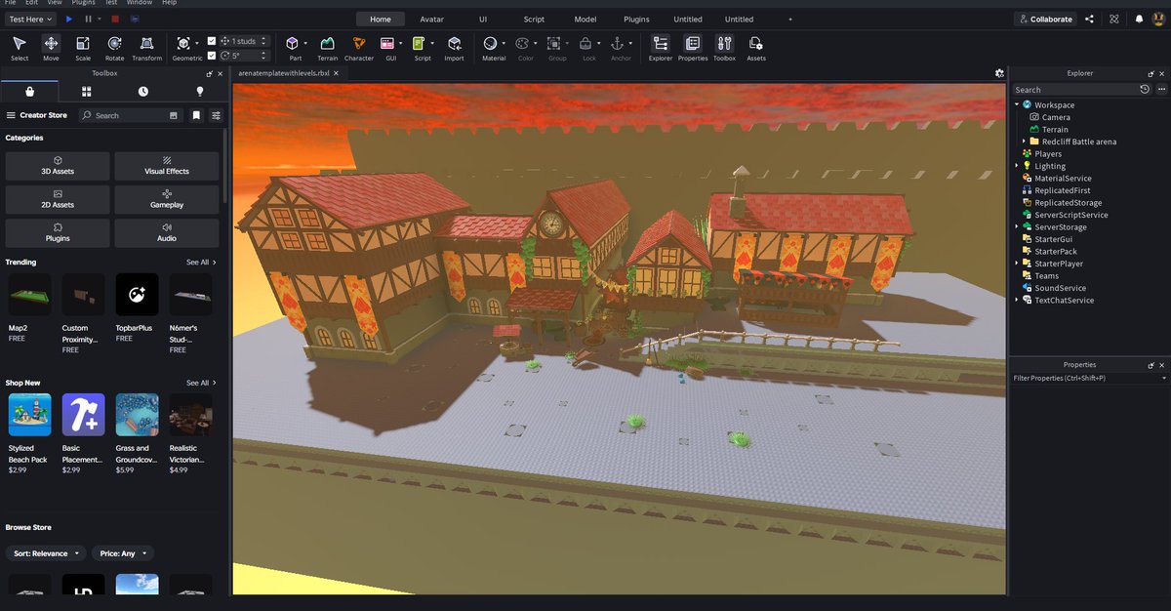Open the Script dropdown arrow
Image resolution: width=1171 pixels, height=611 pixels.
431,44
